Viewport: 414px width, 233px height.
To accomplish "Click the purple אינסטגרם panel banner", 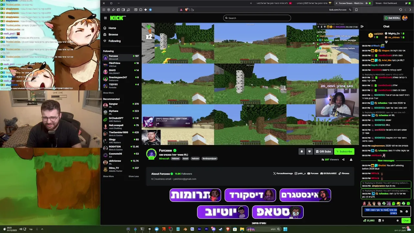I will pyautogui.click(x=305, y=195).
